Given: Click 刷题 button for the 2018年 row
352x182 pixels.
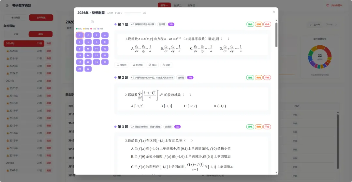Looking at the screenshot, I should (49, 103).
